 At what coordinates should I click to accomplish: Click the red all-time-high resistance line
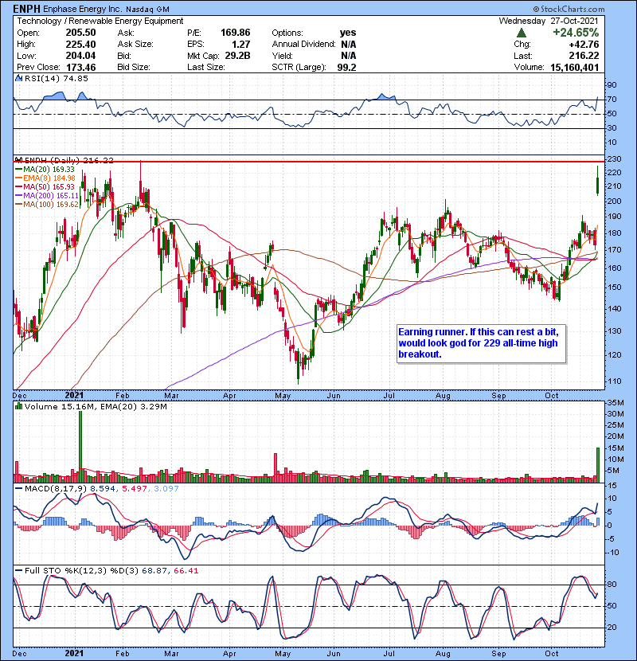point(309,162)
